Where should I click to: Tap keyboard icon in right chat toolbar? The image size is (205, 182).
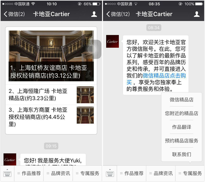[110, 173]
